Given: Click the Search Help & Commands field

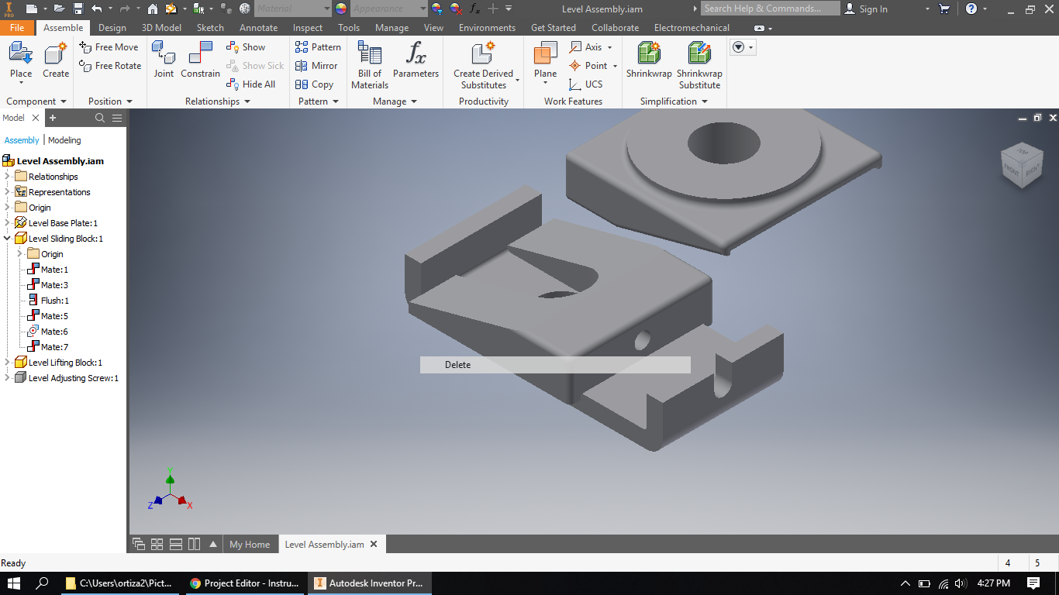Looking at the screenshot, I should [x=770, y=9].
